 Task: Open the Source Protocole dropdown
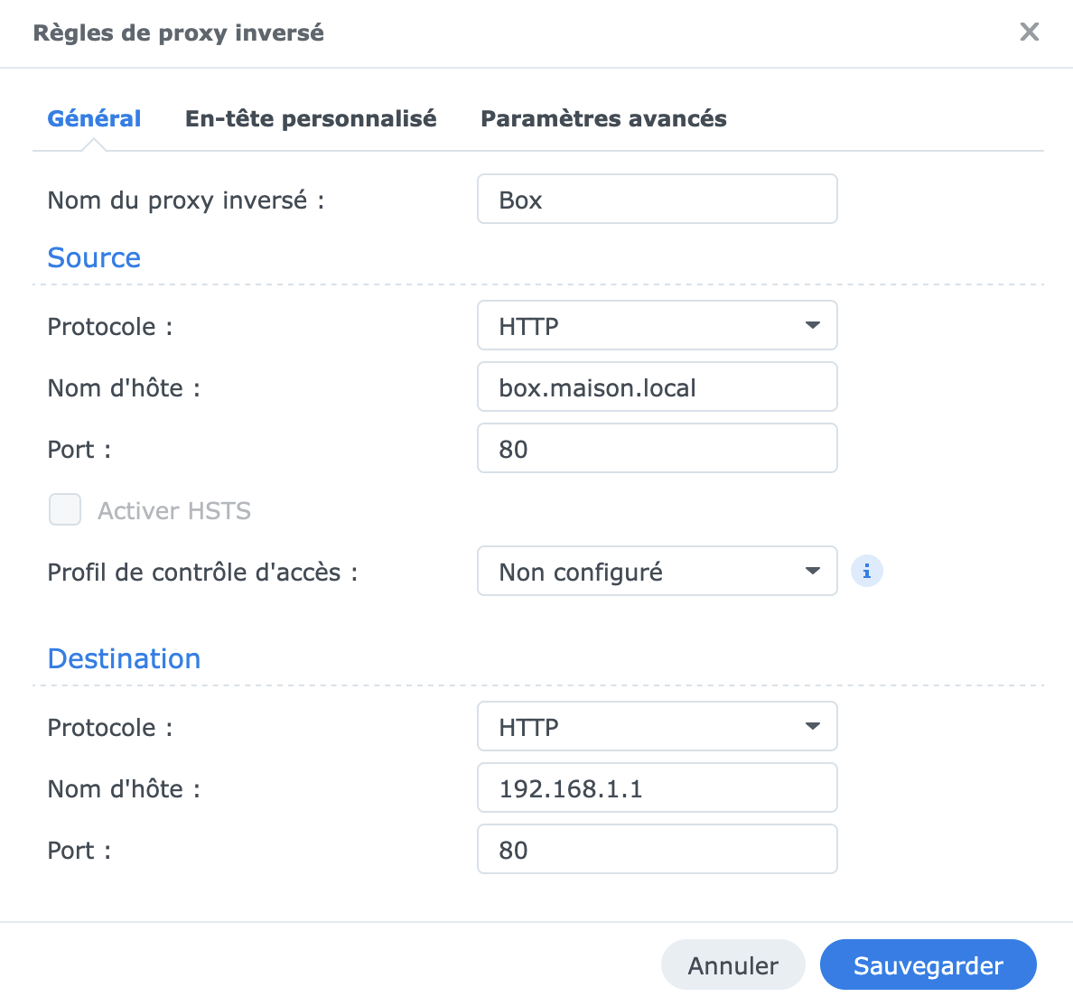point(657,326)
